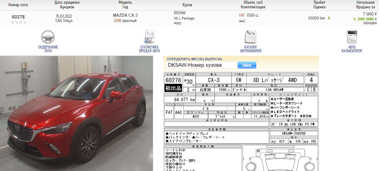Click sold price '1 309 000 ¥'
This screenshot has width=379, height=171.
click(x=365, y=19)
